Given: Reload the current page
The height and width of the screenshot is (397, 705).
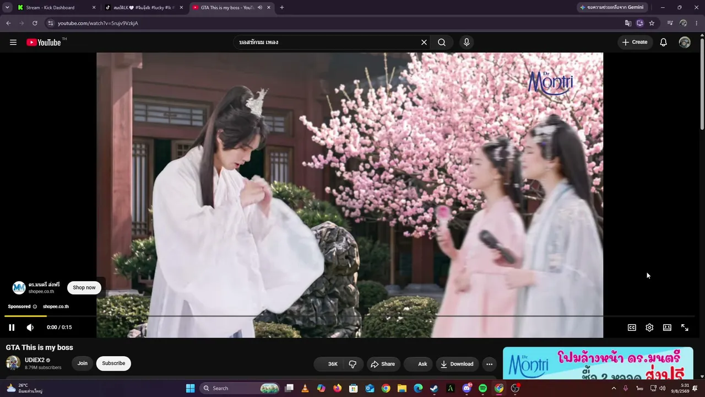Looking at the screenshot, I should pyautogui.click(x=35, y=23).
